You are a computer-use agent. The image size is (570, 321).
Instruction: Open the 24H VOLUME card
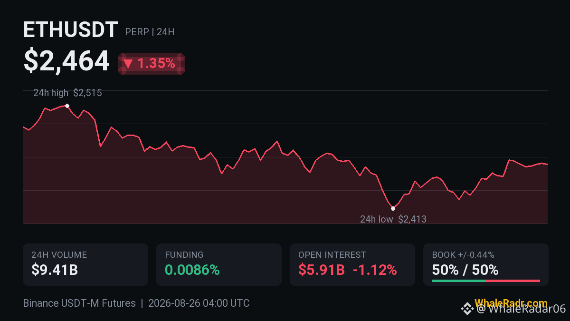tap(85, 265)
